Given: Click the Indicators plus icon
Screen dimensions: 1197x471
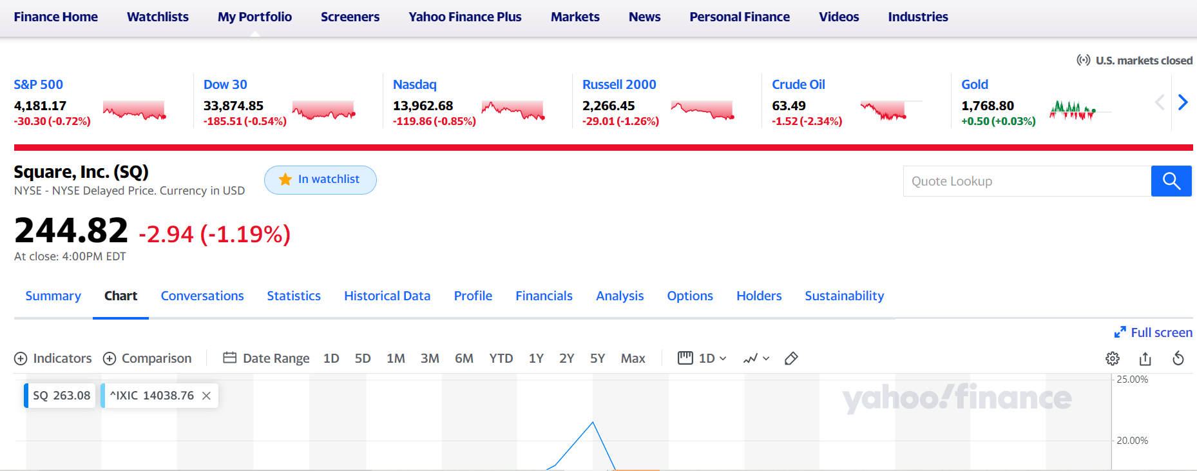Looking at the screenshot, I should coord(21,358).
